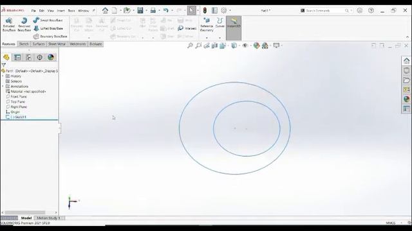This screenshot has height=231, width=412.
Task: Switch to the Surfaces tab
Action: point(39,44)
